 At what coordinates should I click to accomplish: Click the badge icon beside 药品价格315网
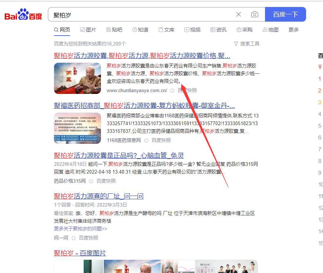pyautogui.click(x=91, y=181)
